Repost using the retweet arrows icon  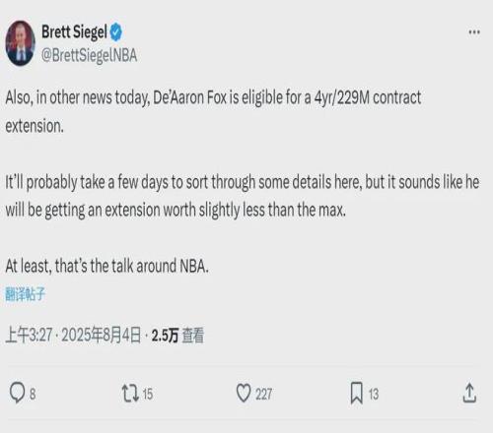[130, 394]
